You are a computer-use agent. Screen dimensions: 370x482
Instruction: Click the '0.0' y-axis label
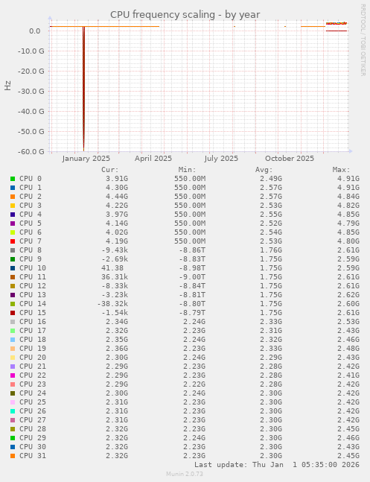35,31
